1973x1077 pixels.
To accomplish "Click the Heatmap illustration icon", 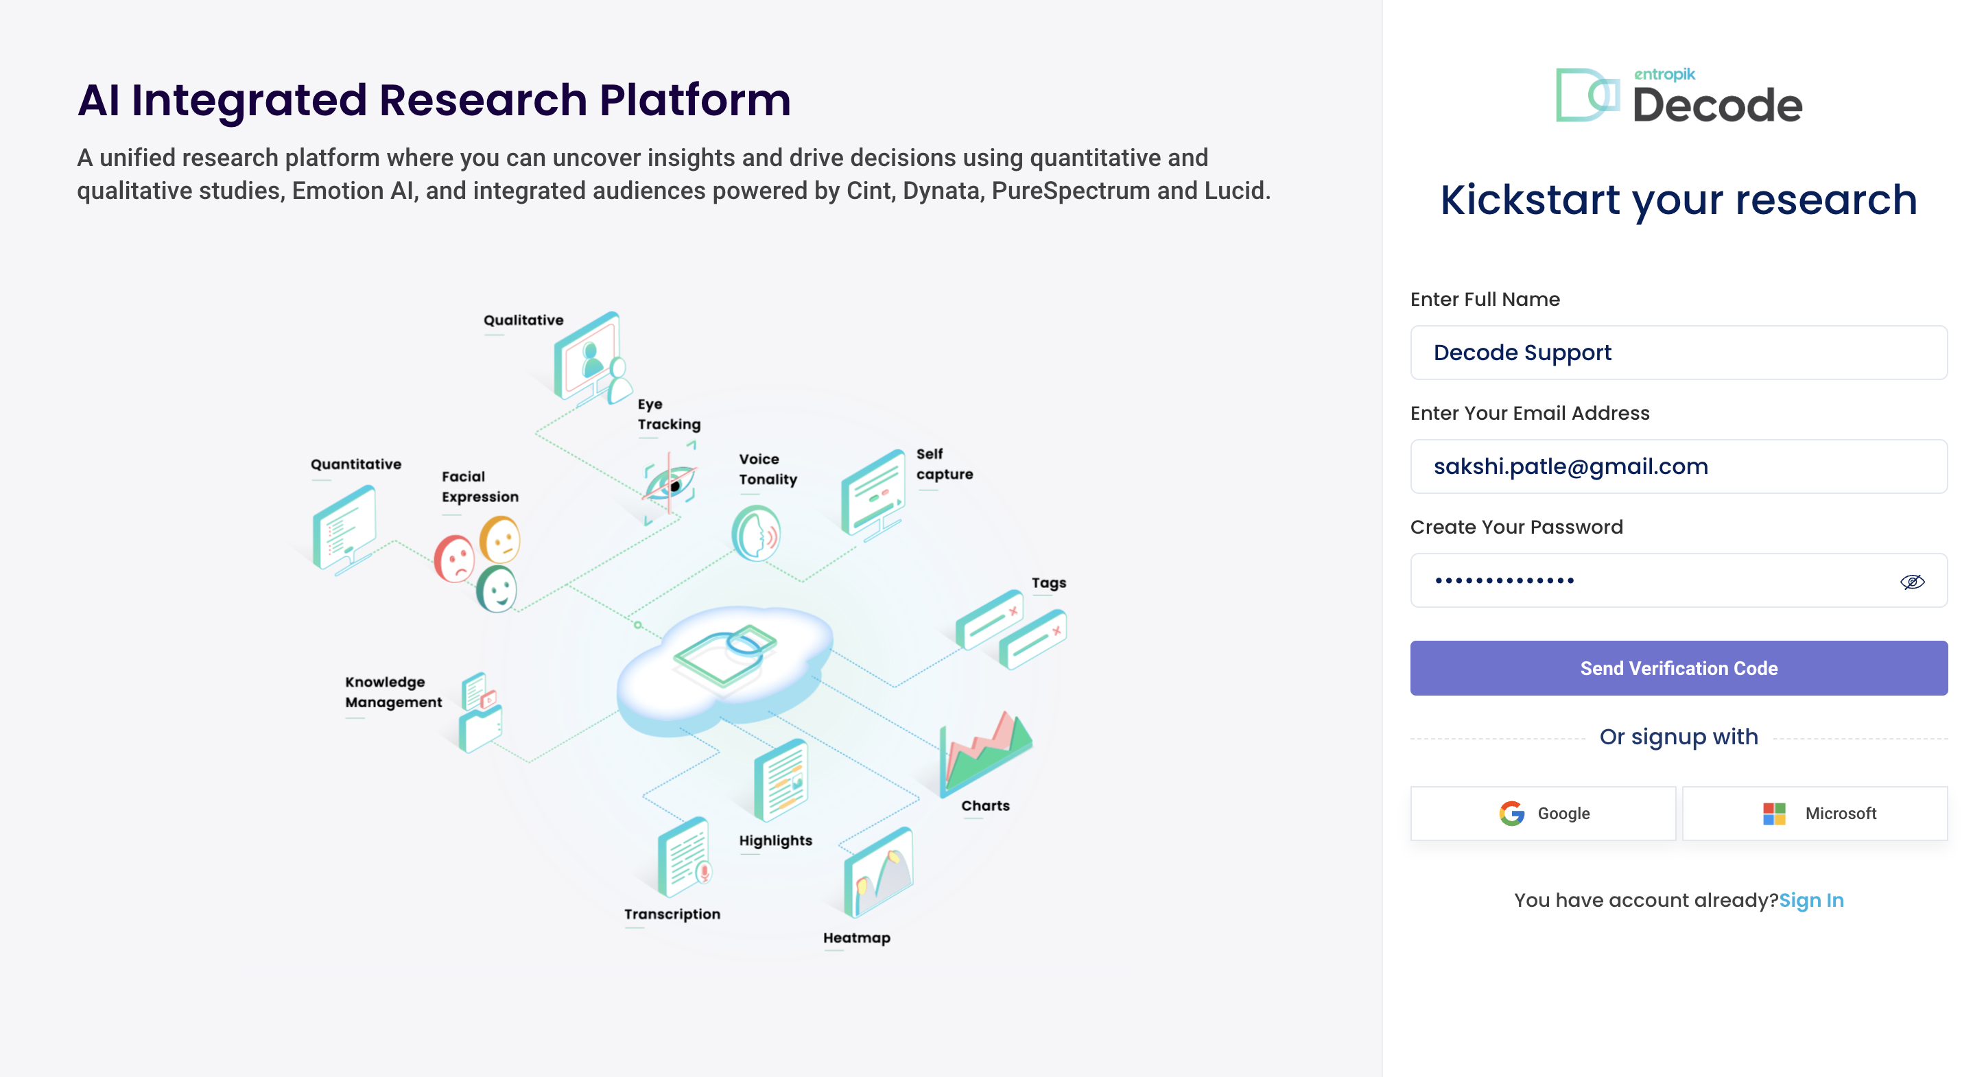I will pos(879,873).
